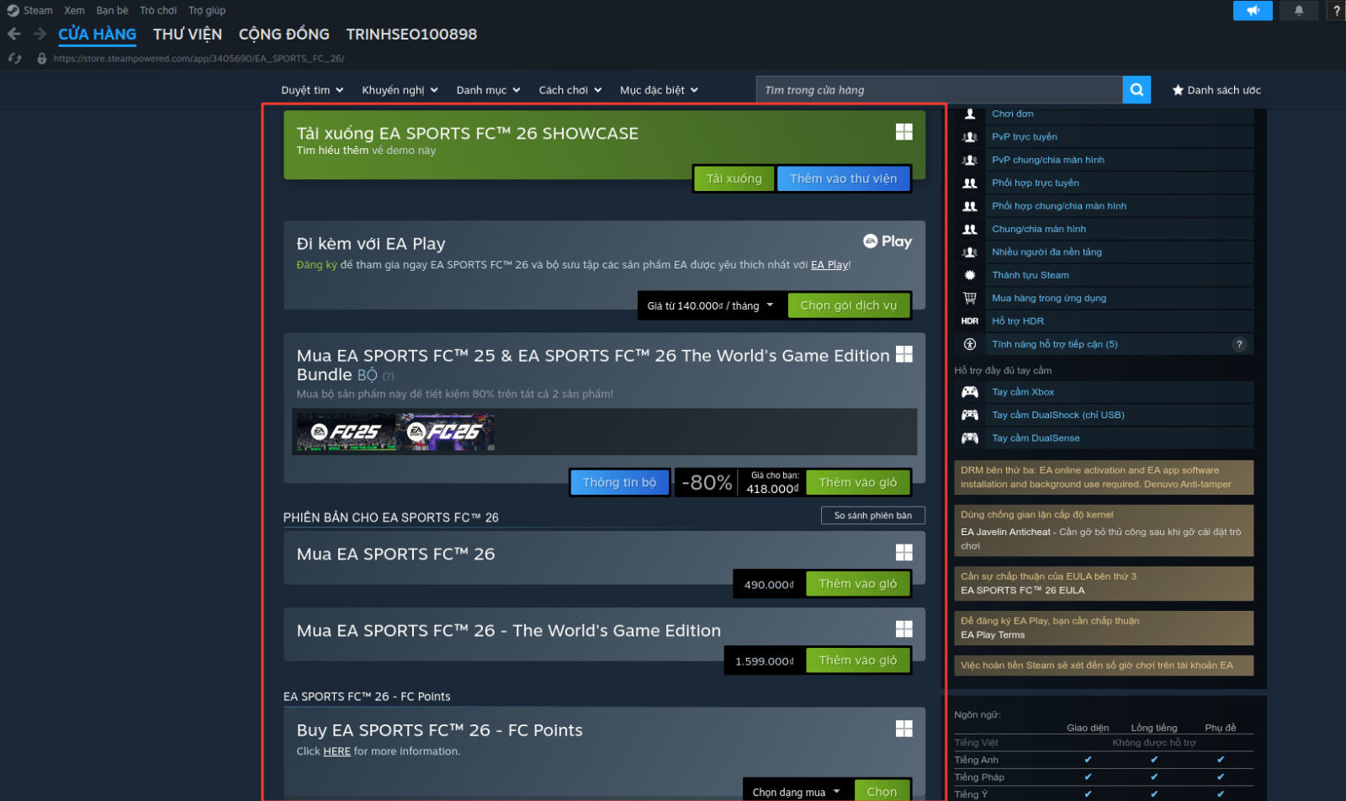
Task: Open the notifications bell icon
Action: 1299,10
